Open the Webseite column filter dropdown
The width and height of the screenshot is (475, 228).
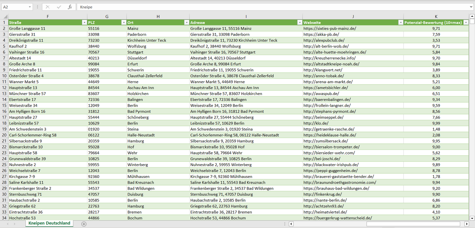[400, 23]
